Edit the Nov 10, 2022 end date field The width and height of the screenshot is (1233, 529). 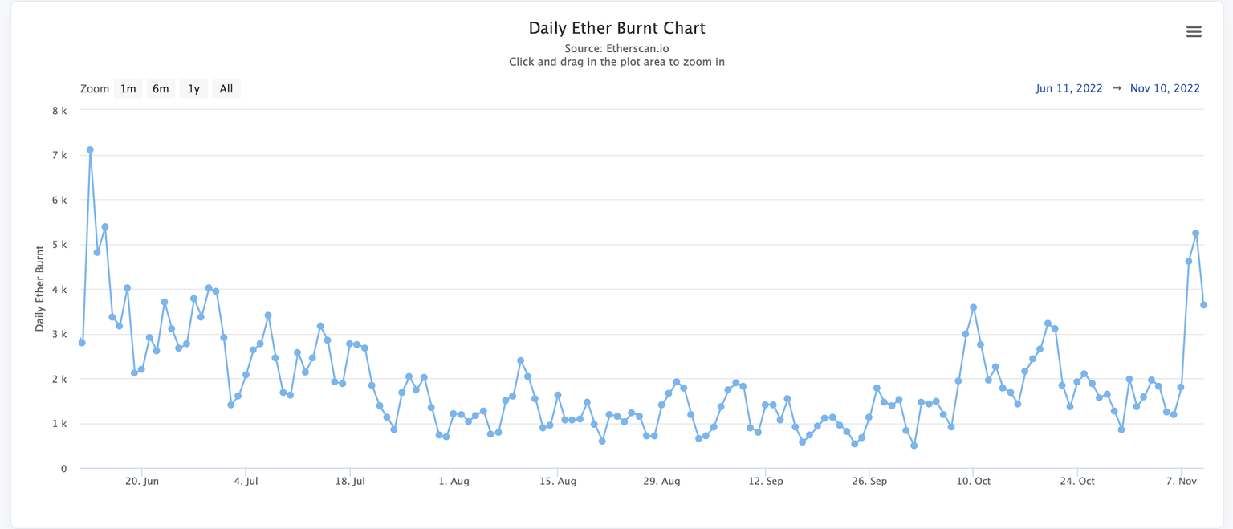point(1165,88)
